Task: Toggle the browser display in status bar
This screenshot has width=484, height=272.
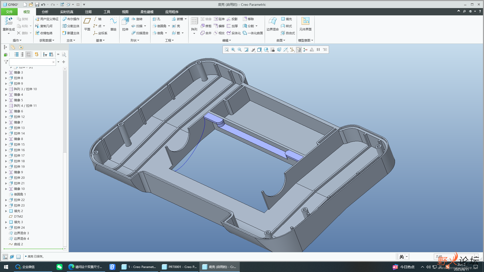Action: coord(12,257)
